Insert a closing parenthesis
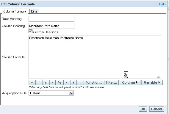The width and height of the screenshot is (169, 114). coord(73,82)
